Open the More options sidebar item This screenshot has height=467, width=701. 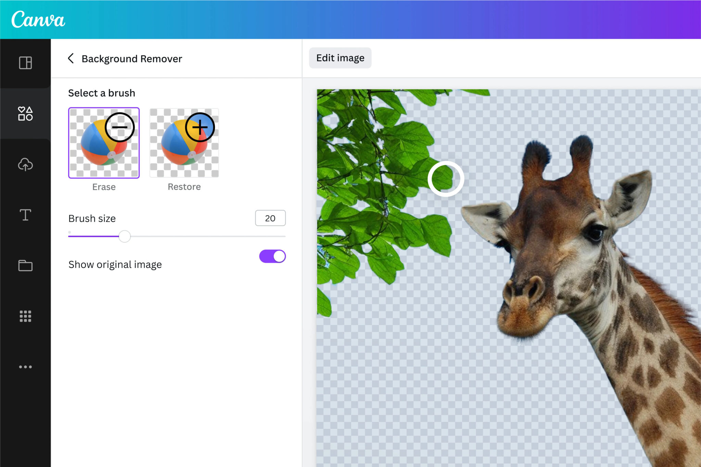click(25, 367)
